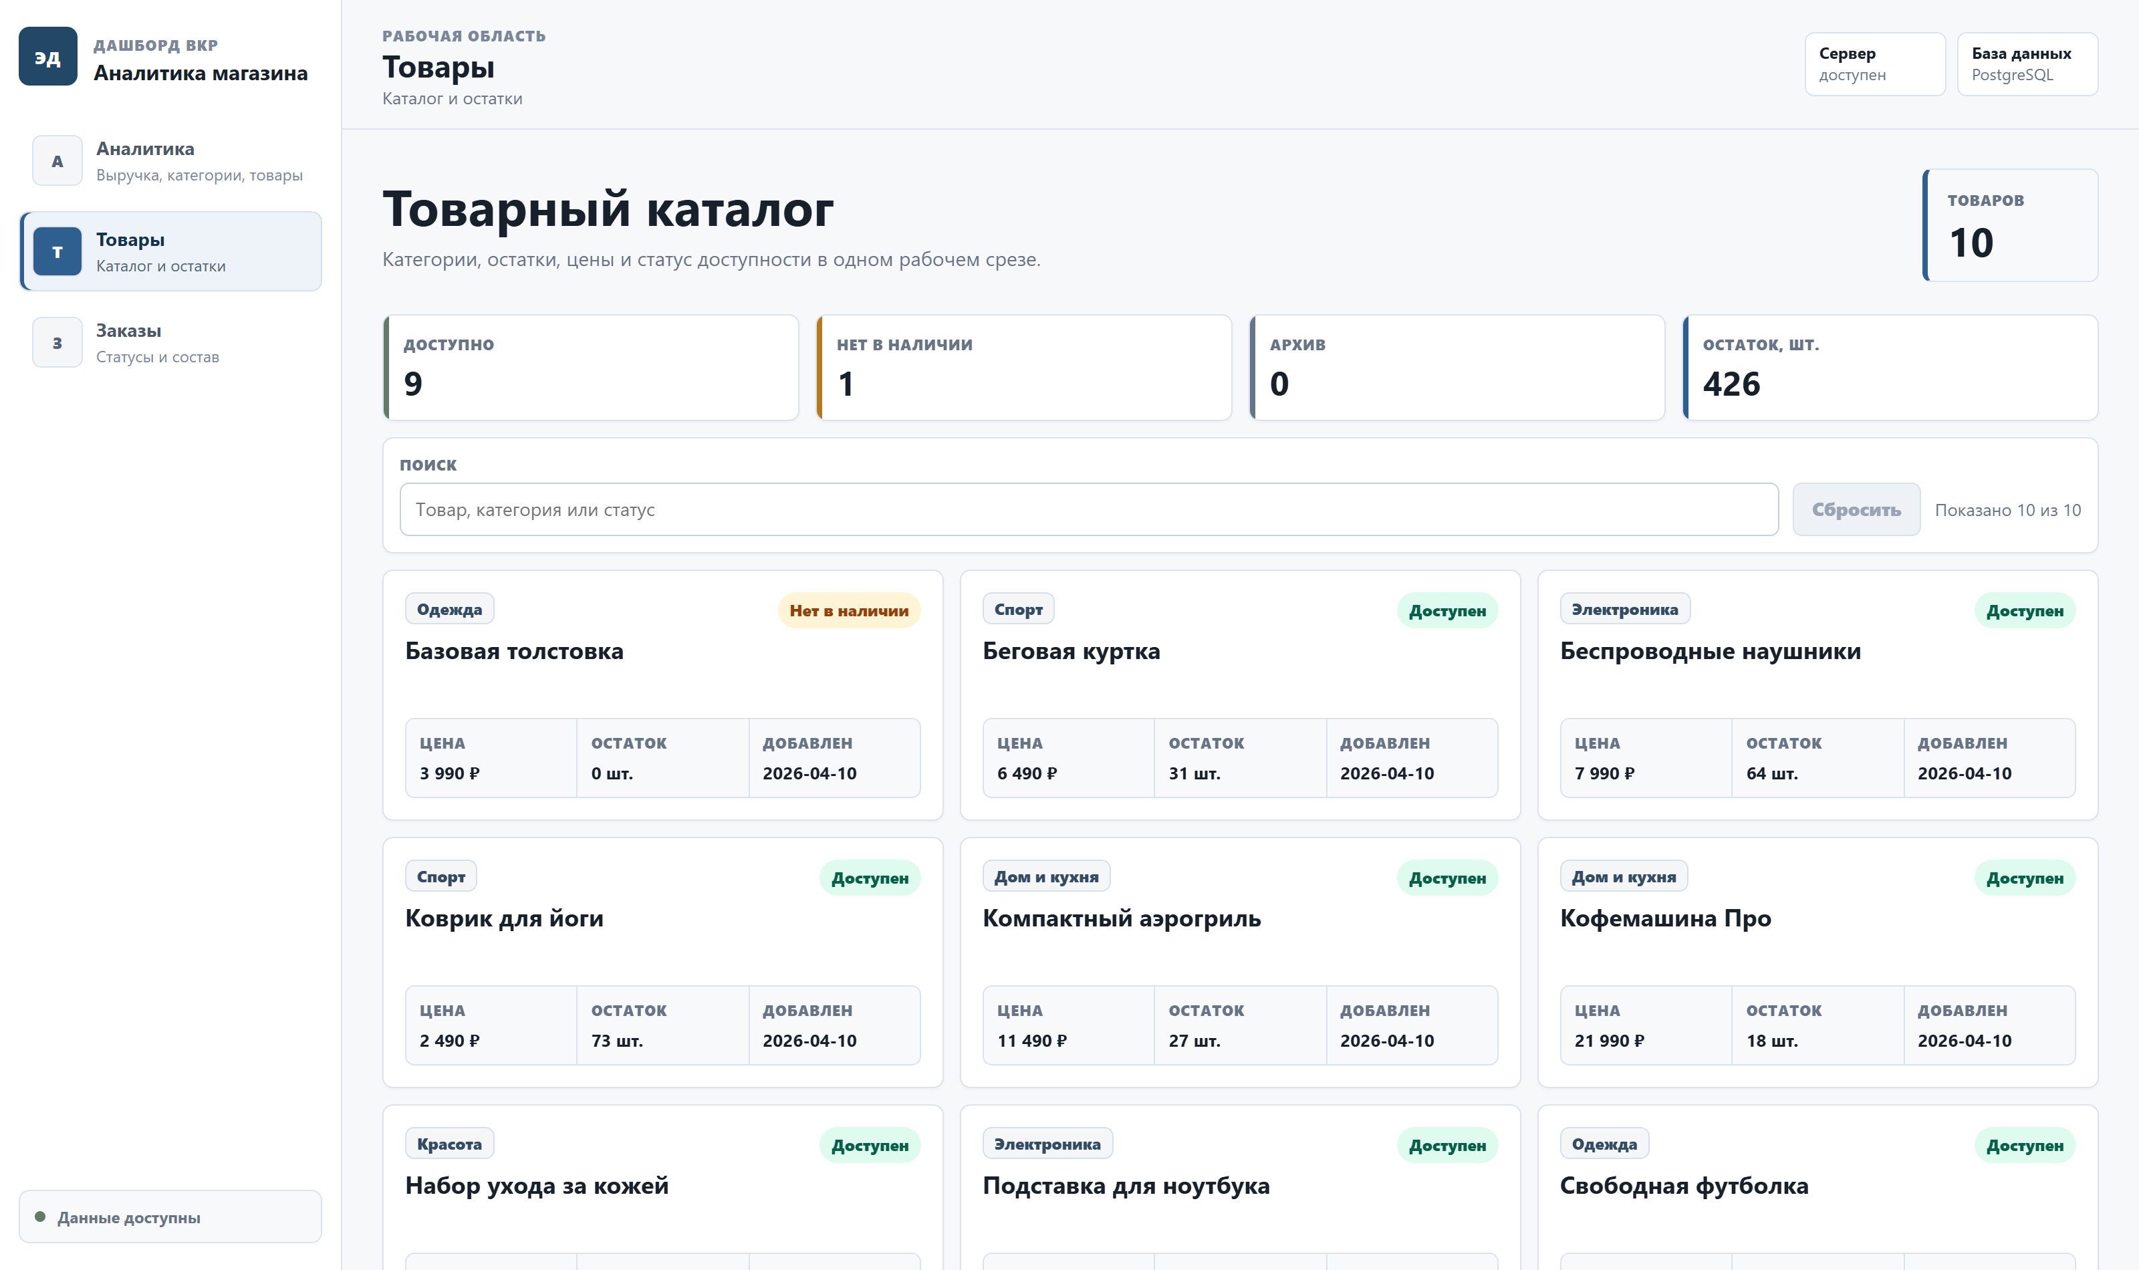Click stock value '18 шт.'
This screenshot has width=2139, height=1270.
1772,1040
